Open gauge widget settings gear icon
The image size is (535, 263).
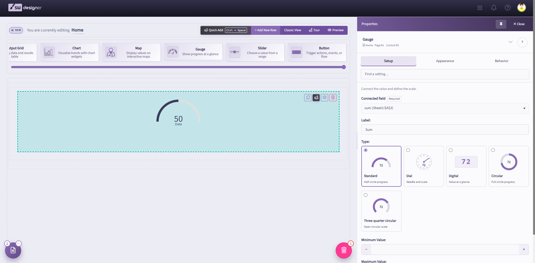pyautogui.click(x=325, y=98)
